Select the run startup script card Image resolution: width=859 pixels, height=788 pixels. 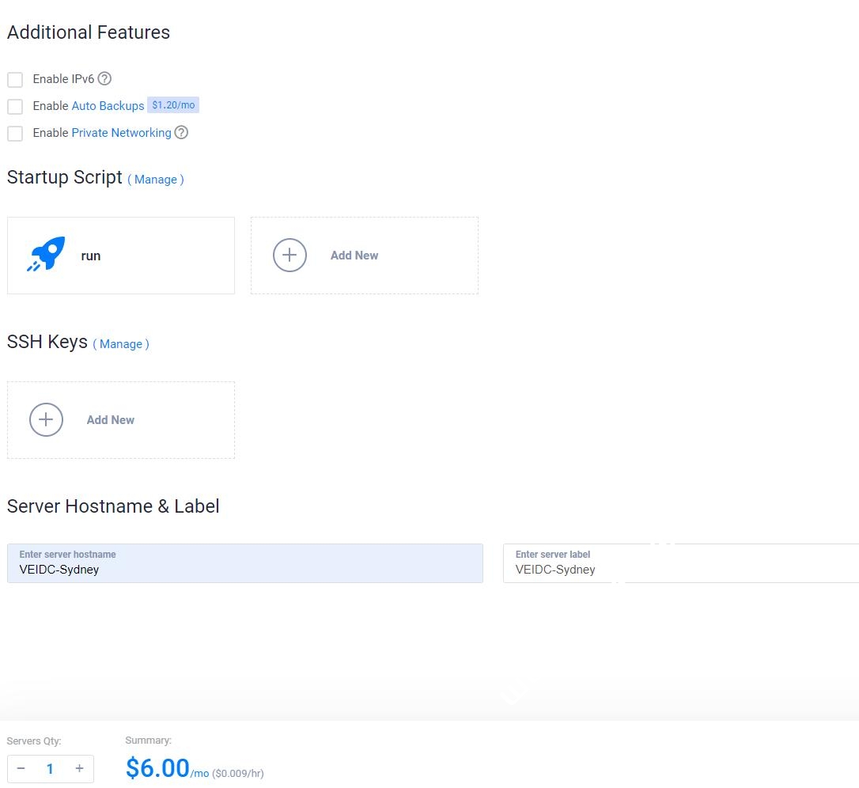click(120, 256)
